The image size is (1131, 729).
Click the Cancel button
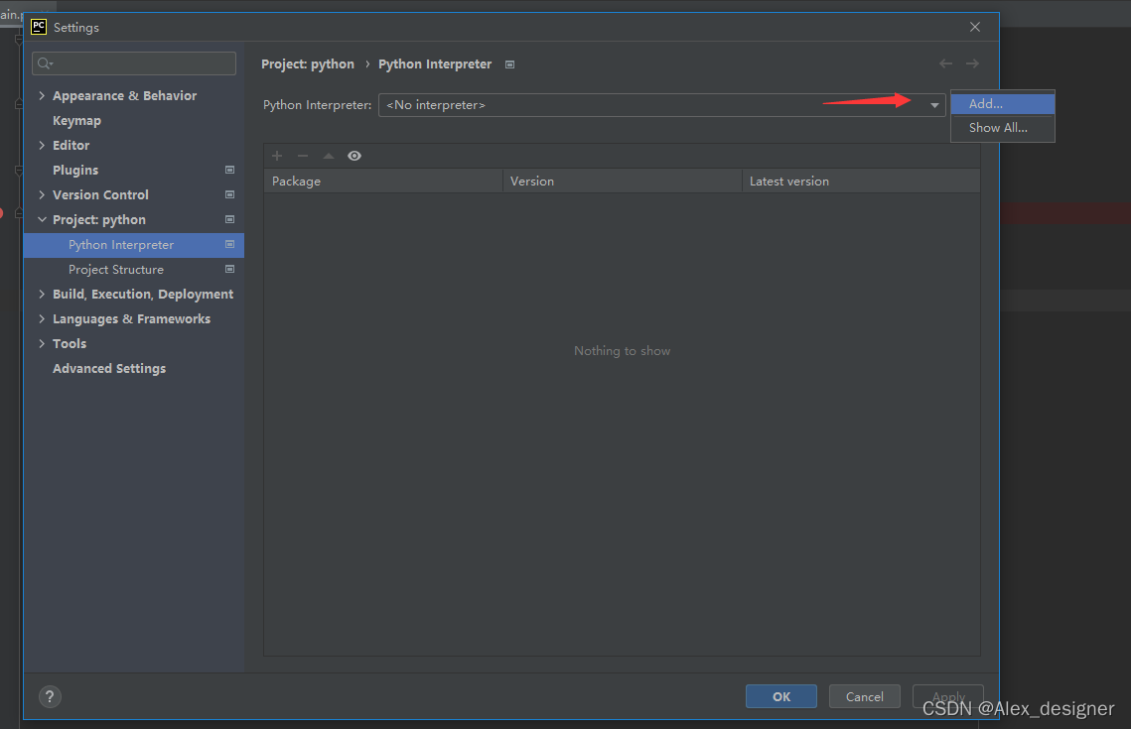click(864, 696)
